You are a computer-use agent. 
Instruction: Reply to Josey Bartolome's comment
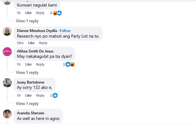pyautogui.click(x=40, y=95)
